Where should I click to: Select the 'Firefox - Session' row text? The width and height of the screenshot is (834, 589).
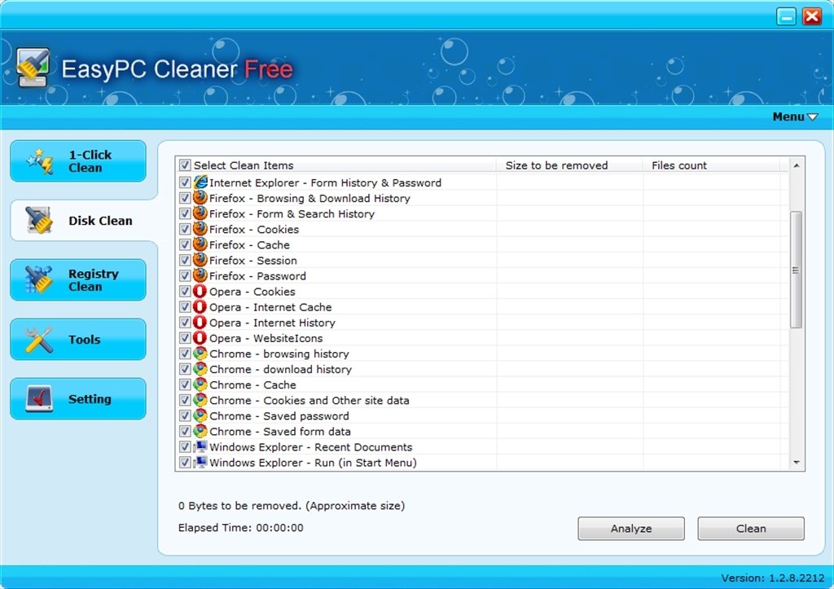coord(253,260)
